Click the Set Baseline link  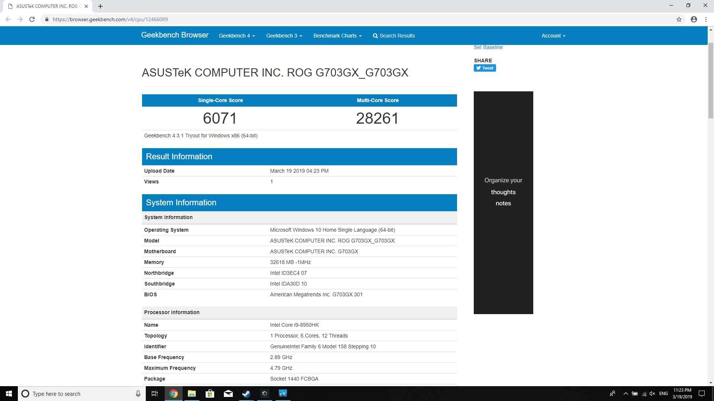click(488, 47)
